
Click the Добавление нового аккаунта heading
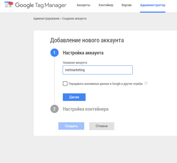[87, 40]
